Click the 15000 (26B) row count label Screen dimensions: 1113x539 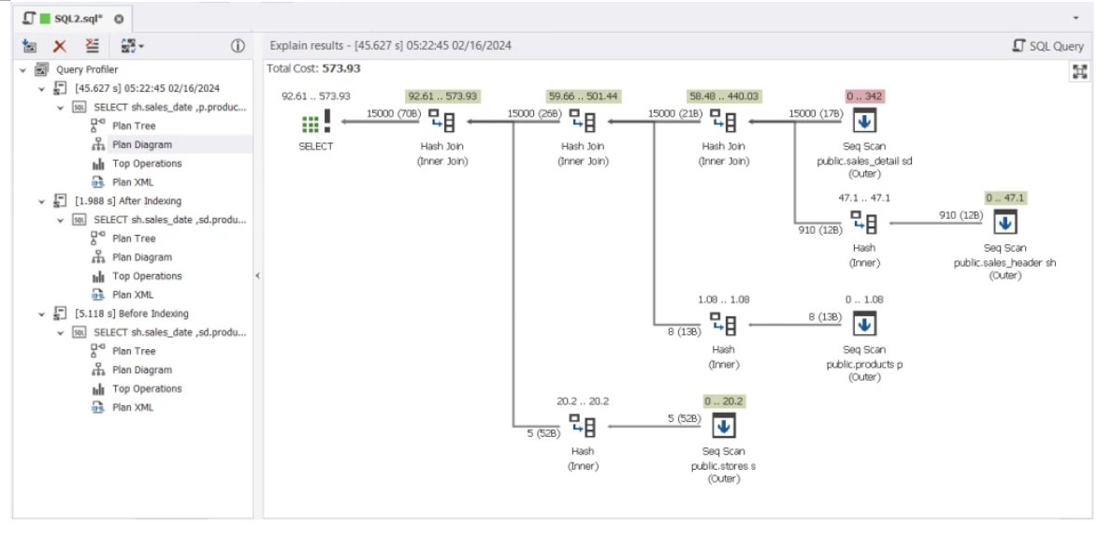(x=534, y=113)
